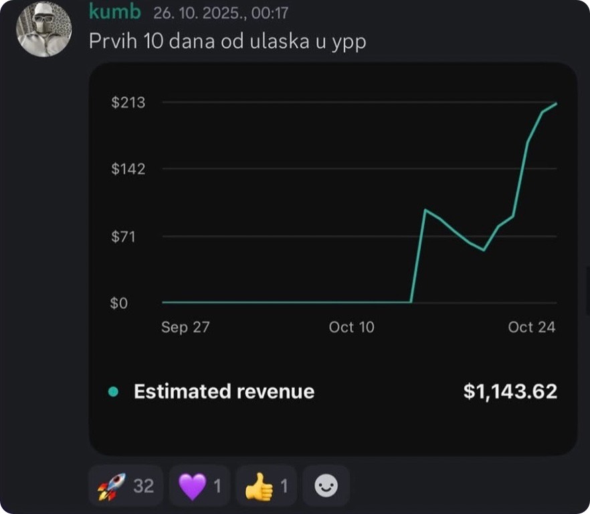Open kumb's profile avatar
Viewport: 590px width, 514px height.
tap(44, 29)
